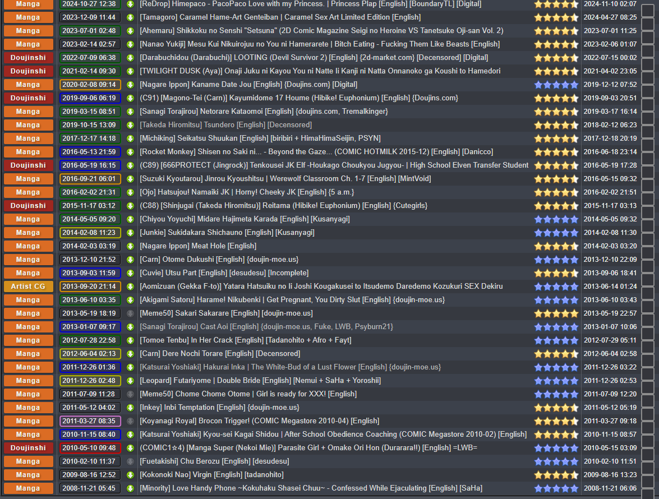Viewport: 659px width, 499px height.
Task: Click the Doujinshi badge on the 2010-05-10 09:48 row
Action: click(29, 448)
